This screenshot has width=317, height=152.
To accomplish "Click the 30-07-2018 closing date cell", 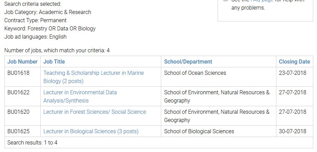I will point(292,132).
